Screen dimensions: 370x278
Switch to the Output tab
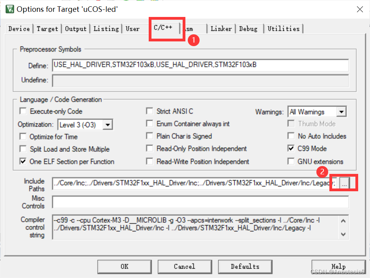point(76,29)
